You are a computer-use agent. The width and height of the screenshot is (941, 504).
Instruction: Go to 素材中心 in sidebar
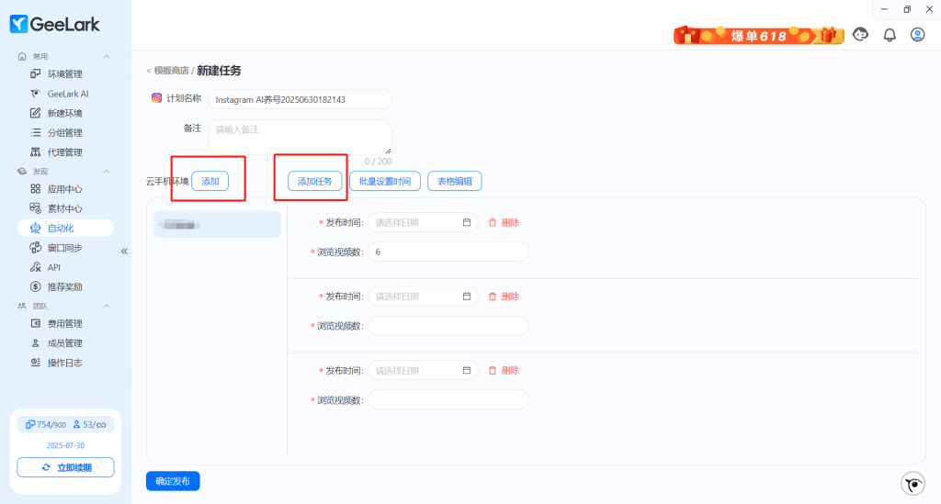tap(64, 208)
